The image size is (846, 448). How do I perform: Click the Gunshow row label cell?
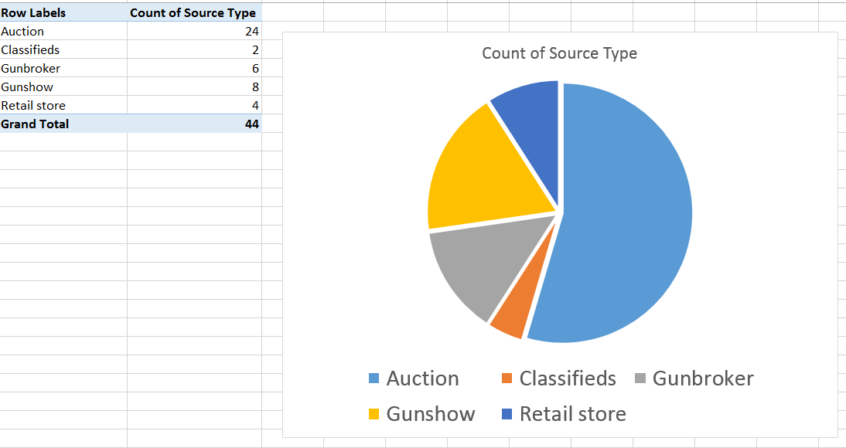tap(63, 87)
